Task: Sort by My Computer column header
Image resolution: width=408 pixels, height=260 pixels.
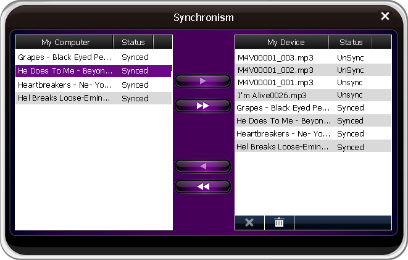Action: [65, 42]
